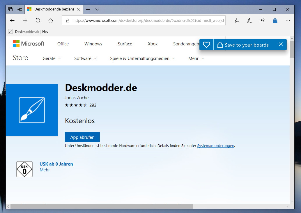Maximize the Edge window
Image resolution: width=301 pixels, height=213 pixels.
pyautogui.click(x=274, y=9)
